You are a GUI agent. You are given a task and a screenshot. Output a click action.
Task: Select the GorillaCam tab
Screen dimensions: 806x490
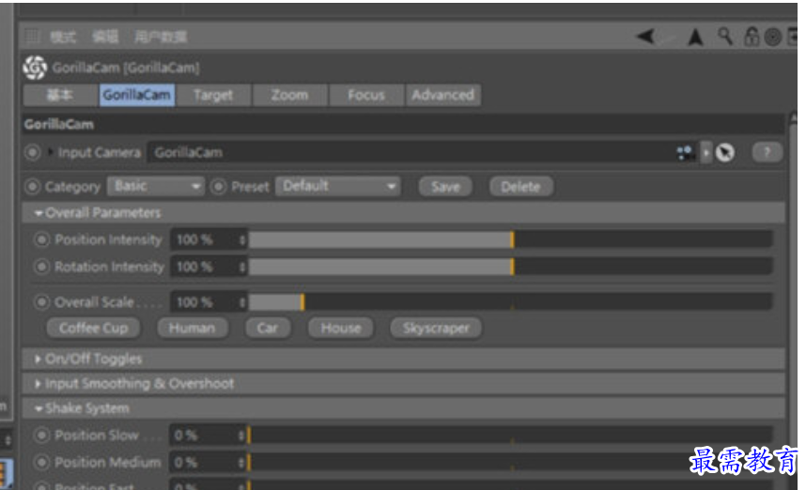tap(137, 95)
